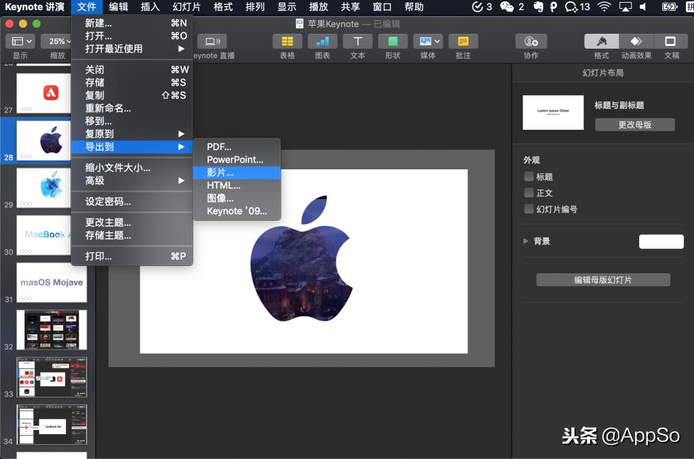Insert a table using the 表格 toolbar icon
This screenshot has width=694, height=459.
pos(286,42)
